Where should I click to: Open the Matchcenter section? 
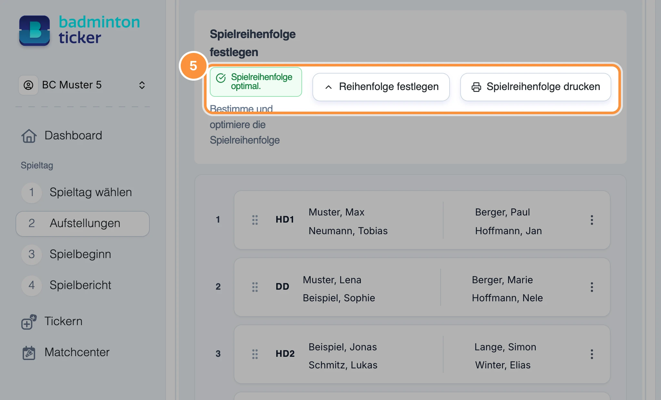pos(77,352)
